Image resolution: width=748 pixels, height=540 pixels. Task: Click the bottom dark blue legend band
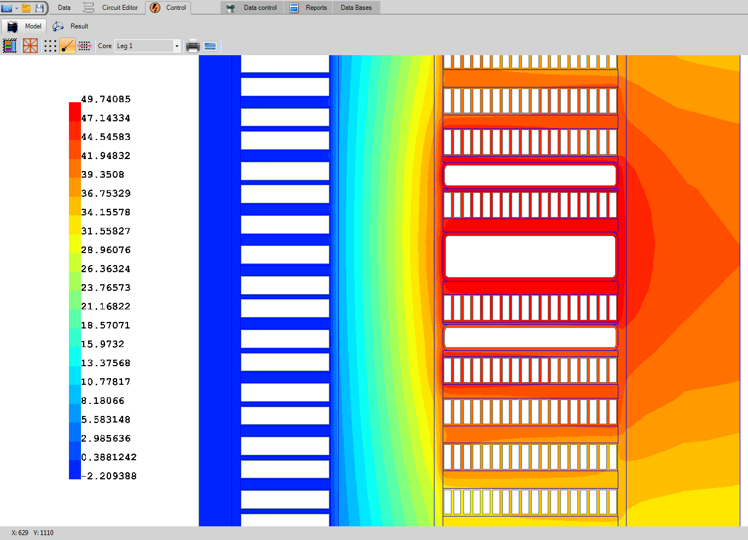tap(74, 469)
